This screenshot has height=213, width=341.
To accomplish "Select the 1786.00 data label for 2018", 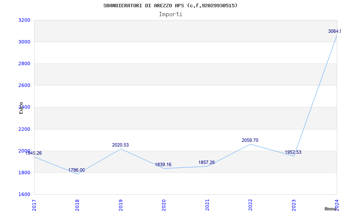I will [77, 170].
